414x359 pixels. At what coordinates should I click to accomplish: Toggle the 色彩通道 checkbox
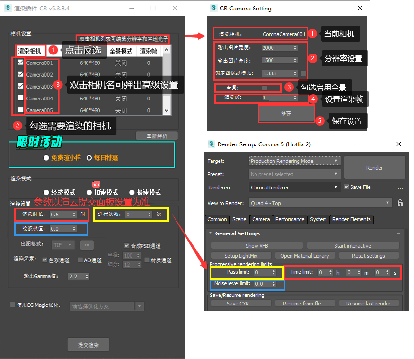click(44, 260)
